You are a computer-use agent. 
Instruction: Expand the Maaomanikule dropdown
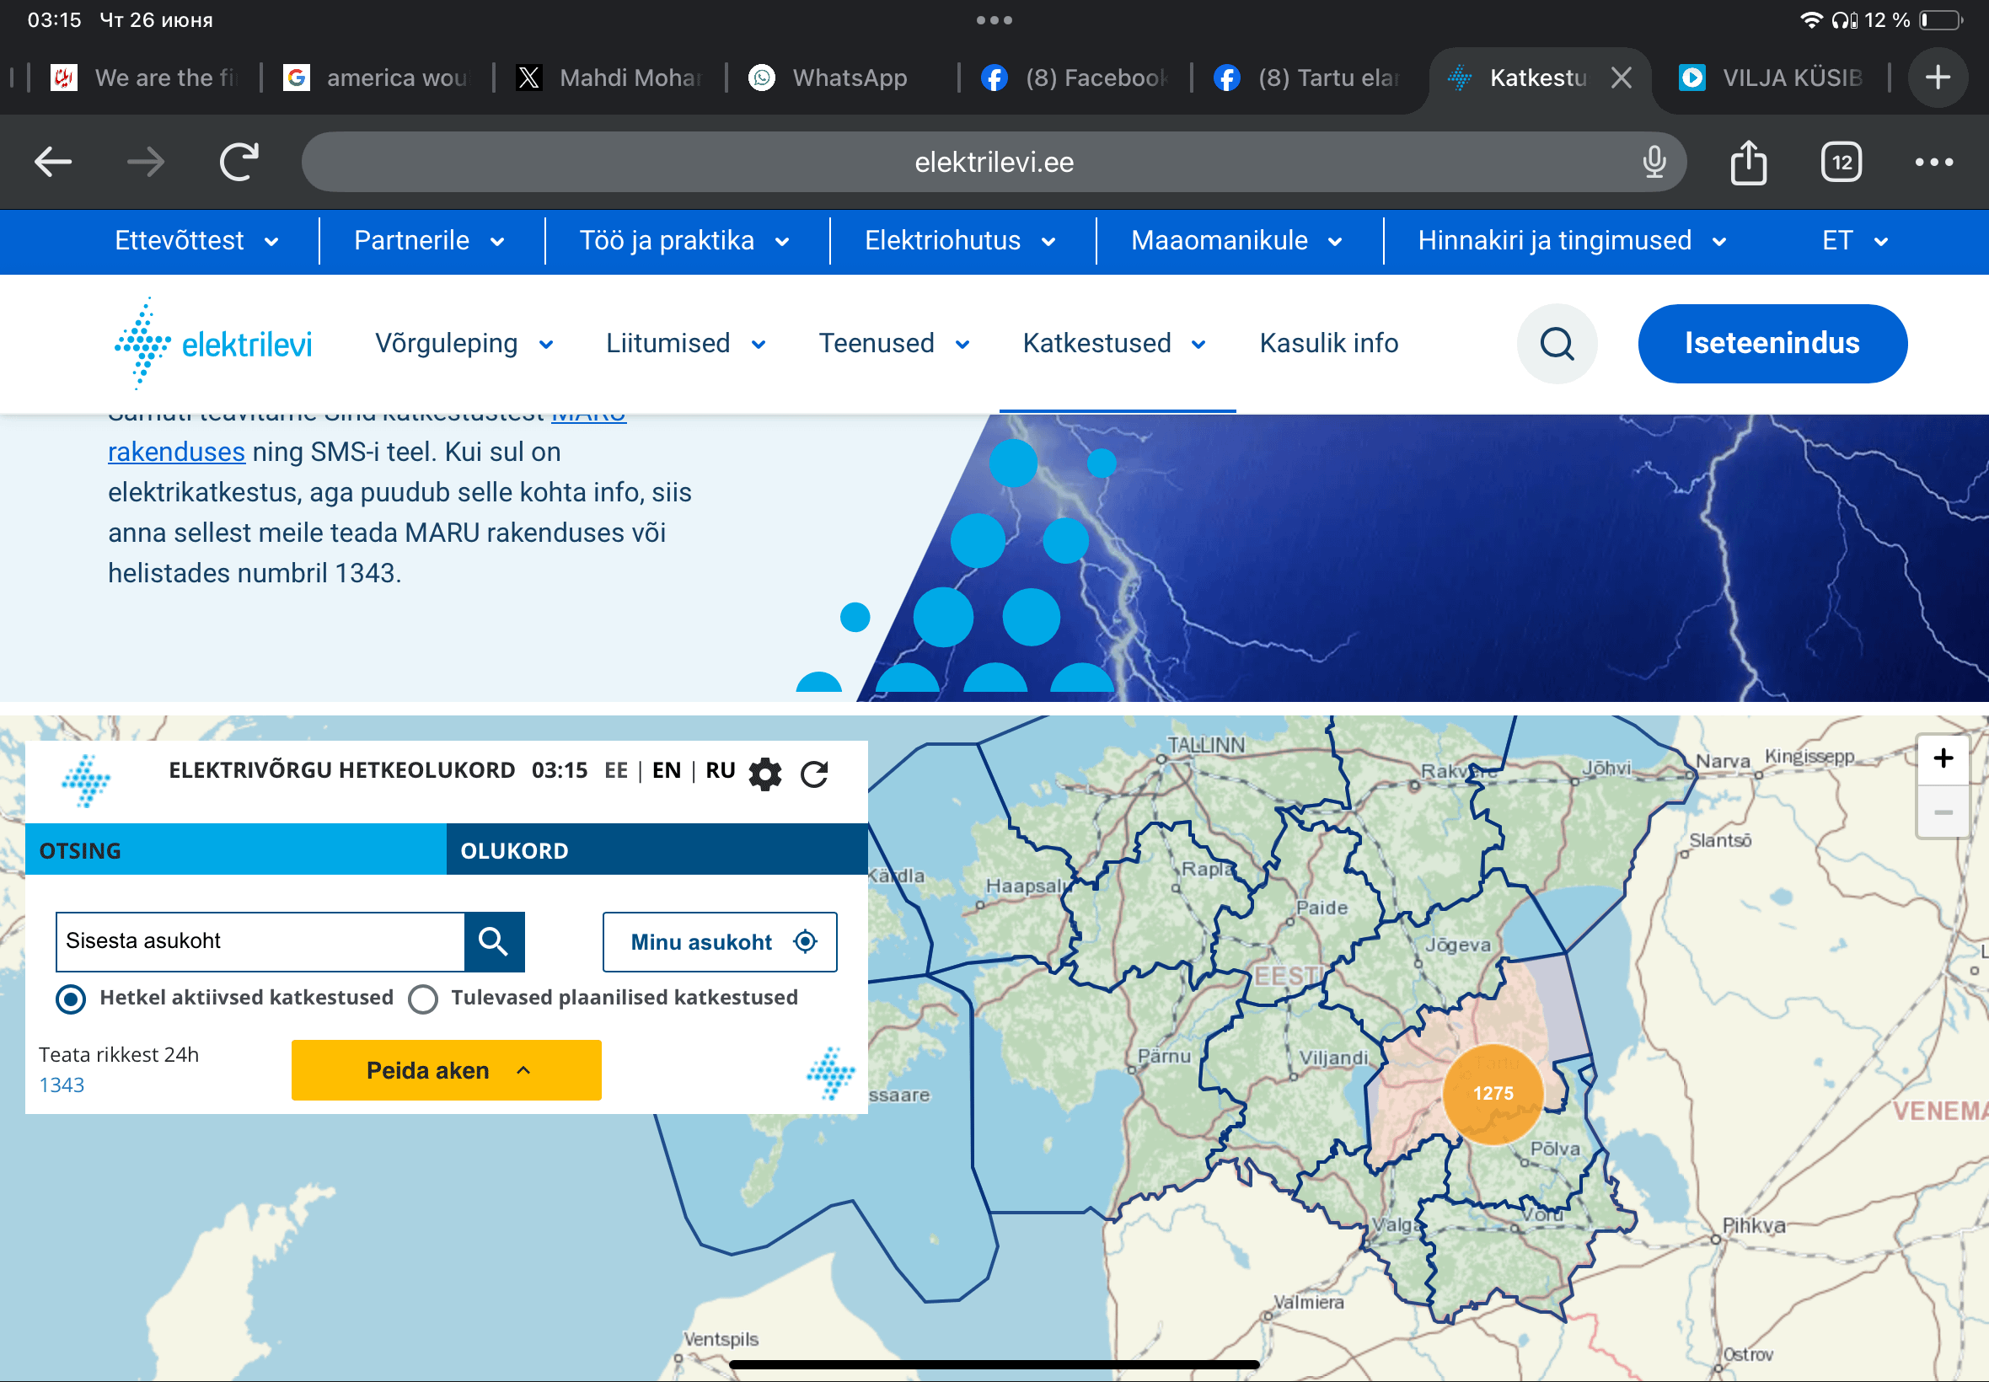(x=1236, y=241)
